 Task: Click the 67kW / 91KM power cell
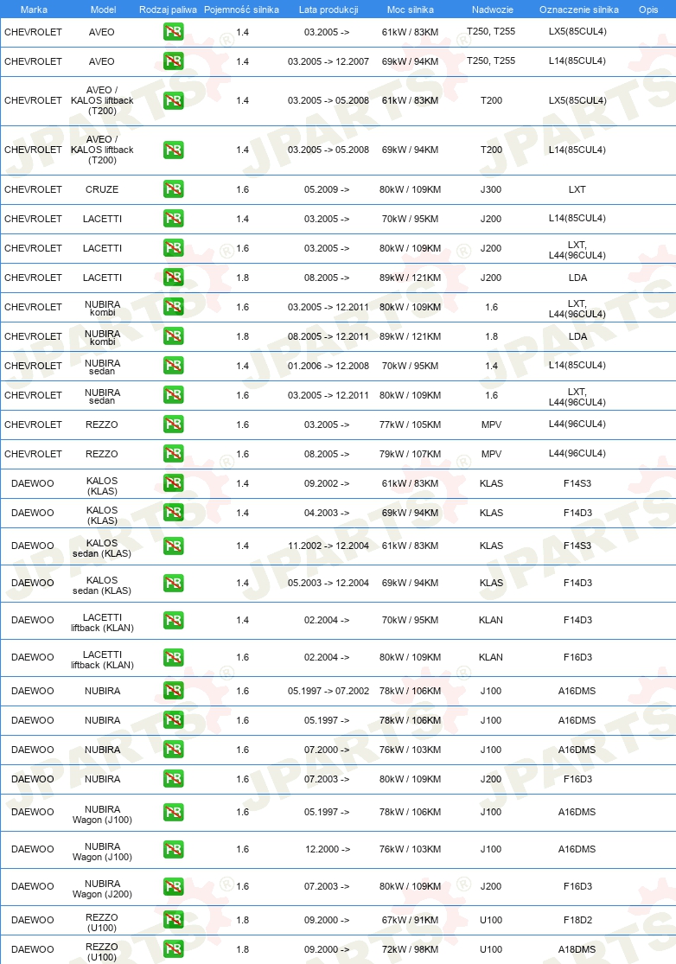click(x=410, y=921)
